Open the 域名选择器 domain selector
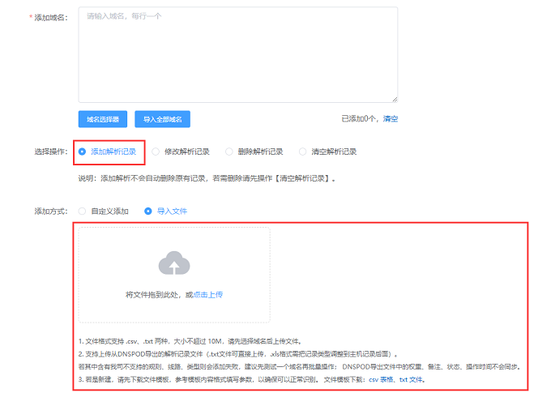The image size is (551, 393). [103, 119]
